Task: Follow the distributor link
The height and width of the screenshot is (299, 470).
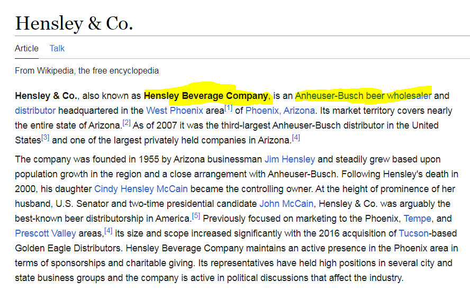Action: click(35, 111)
